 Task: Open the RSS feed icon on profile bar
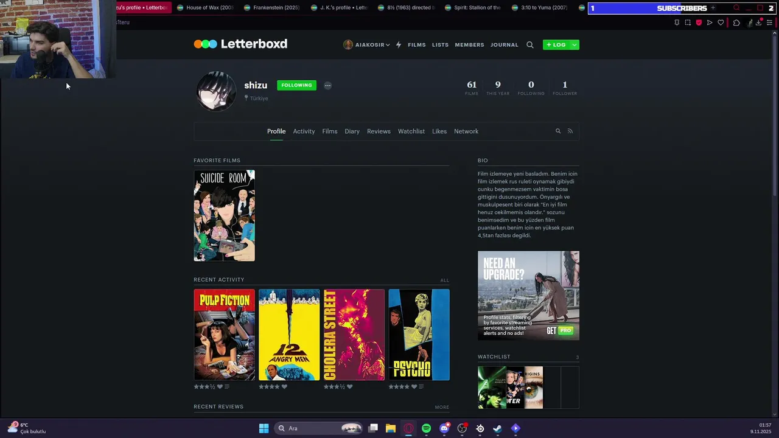(570, 131)
